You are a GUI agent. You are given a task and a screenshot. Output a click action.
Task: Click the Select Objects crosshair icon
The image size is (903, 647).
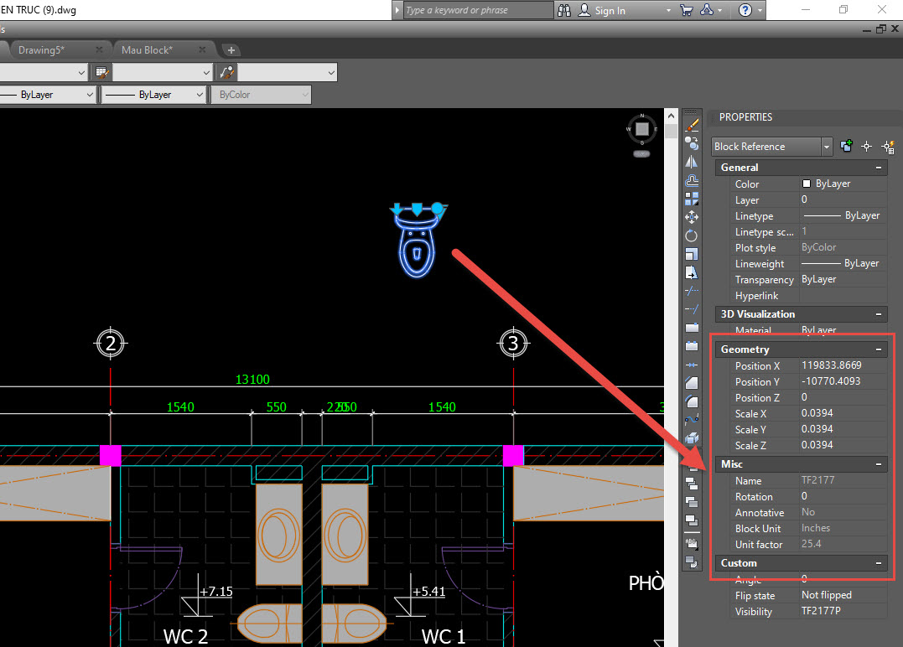867,146
